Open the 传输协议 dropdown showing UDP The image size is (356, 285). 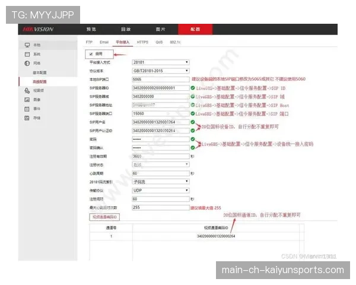click(x=161, y=190)
